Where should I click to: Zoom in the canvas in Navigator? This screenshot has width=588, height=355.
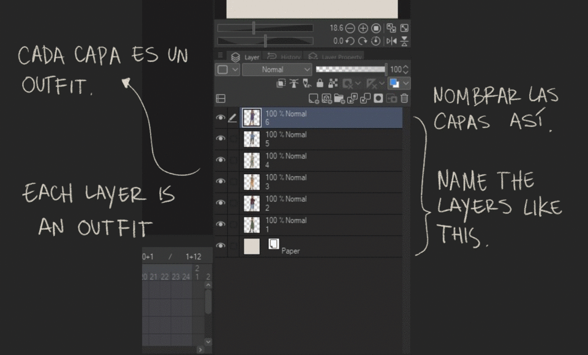[363, 28]
